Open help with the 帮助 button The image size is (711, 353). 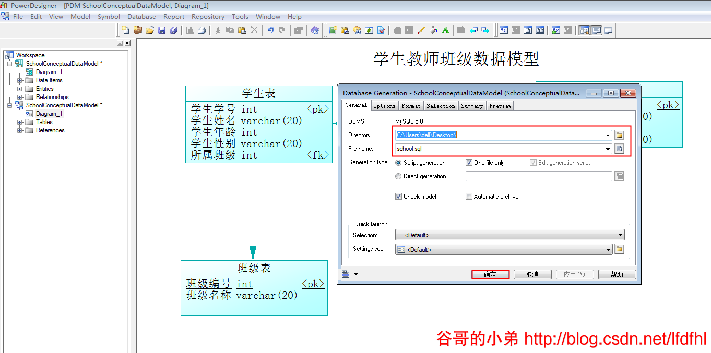pos(617,274)
